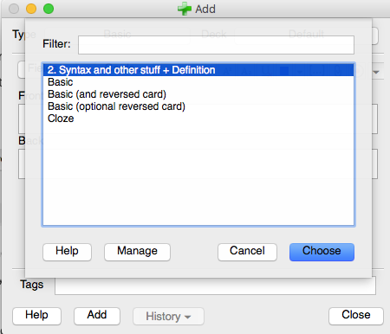
Task: Click the Add button to add card
Action: (97, 316)
